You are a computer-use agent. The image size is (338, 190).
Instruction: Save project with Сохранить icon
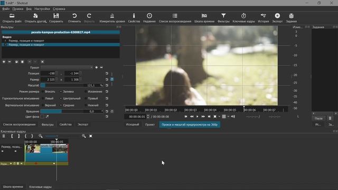(56, 18)
